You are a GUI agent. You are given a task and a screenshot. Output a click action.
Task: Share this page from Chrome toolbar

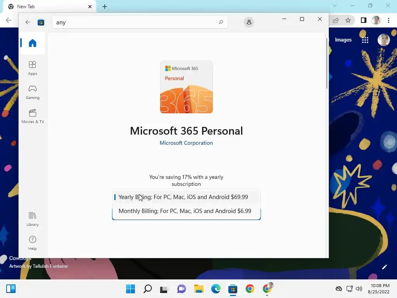pyautogui.click(x=336, y=20)
